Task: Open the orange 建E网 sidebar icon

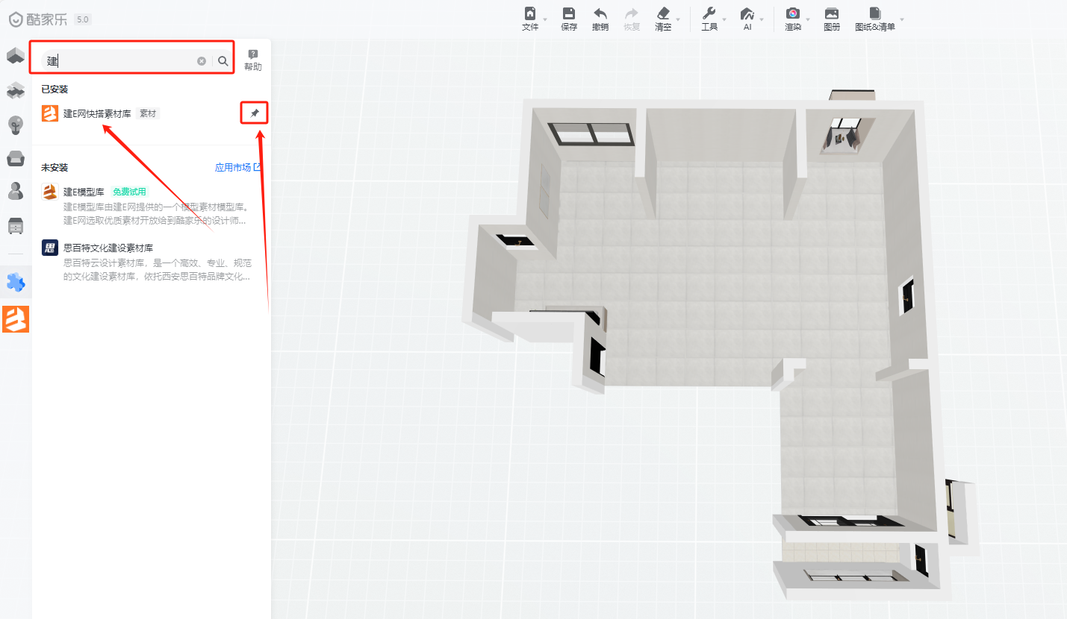Action: [x=16, y=319]
